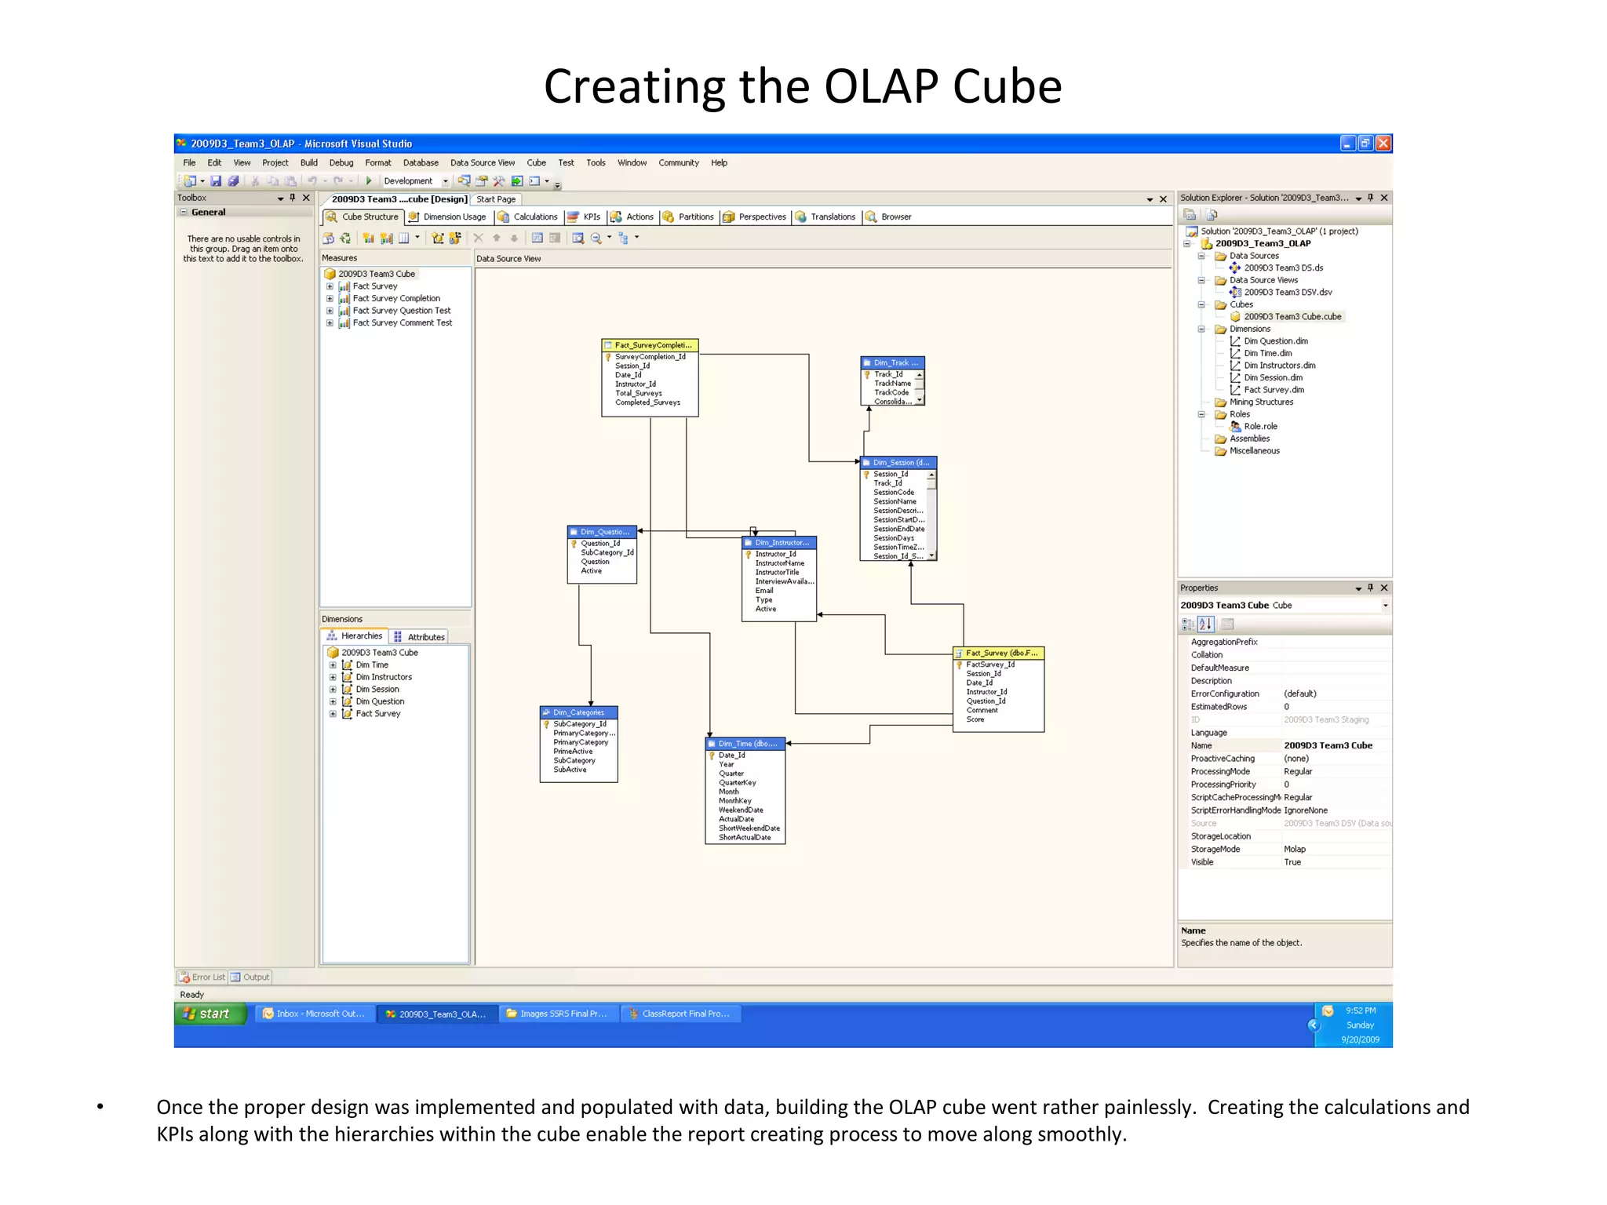Image resolution: width=1607 pixels, height=1205 pixels.
Task: Click the Process cube icon in designer toolbar
Action: point(328,238)
